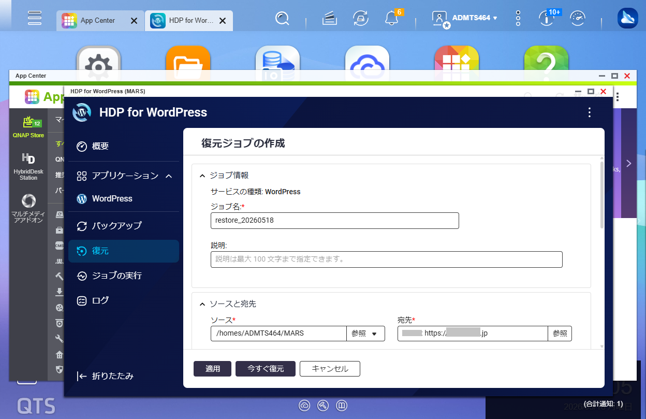
Task: Click サービスの種類: WordPress text
Action: [x=256, y=192]
